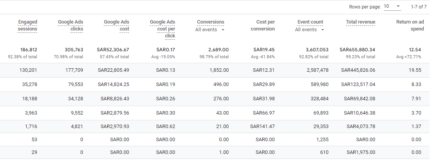Viewport: 433px width, 162px height.
Task: Sort table by Total revenue
Action: [360, 22]
